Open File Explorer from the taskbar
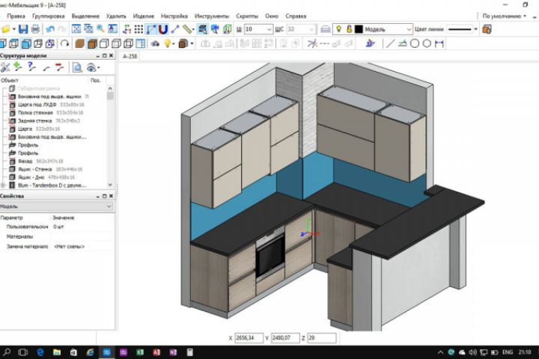This screenshot has height=359, width=539. 57,352
